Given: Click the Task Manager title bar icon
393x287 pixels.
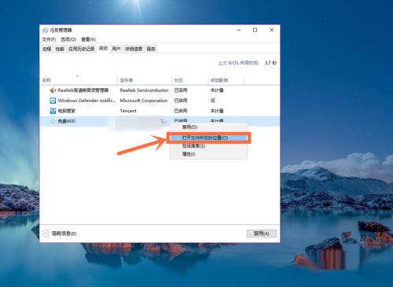Looking at the screenshot, I should click(45, 31).
